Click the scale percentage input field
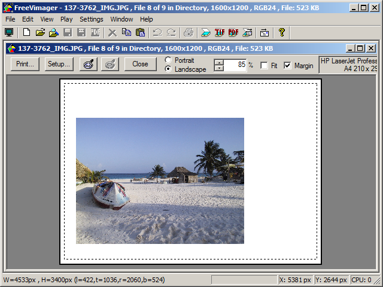383x287 pixels. click(x=235, y=65)
